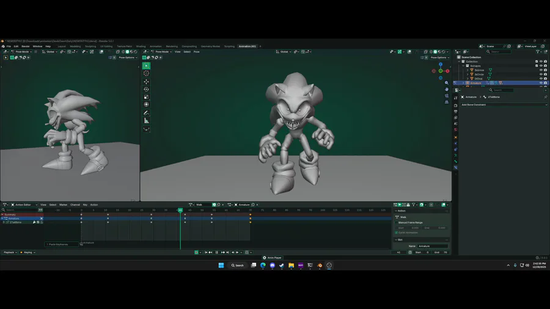Select the Scale tool in main viewport
Image resolution: width=550 pixels, height=309 pixels.
click(146, 97)
